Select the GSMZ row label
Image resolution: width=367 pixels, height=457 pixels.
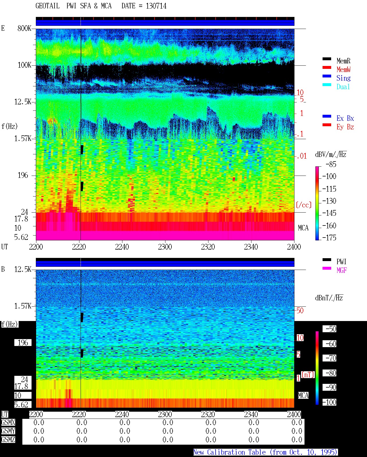point(8,440)
